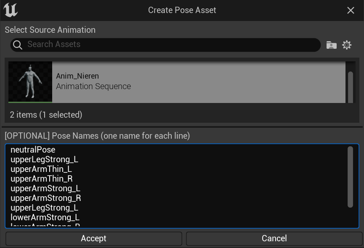364x248 pixels.
Task: Place cursor on the upperArmStrong_R line
Action: (46, 198)
